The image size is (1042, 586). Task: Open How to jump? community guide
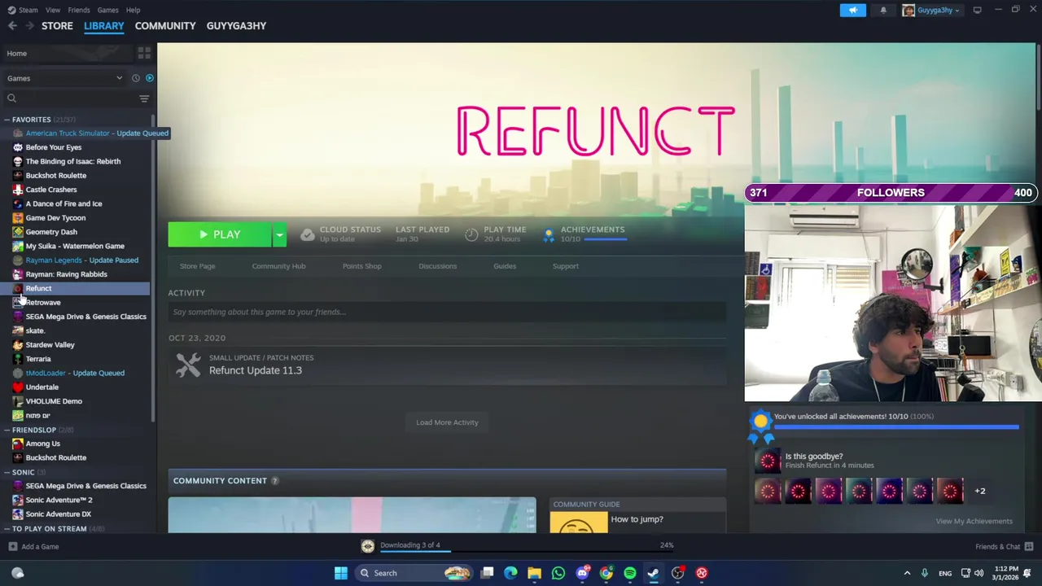click(637, 519)
